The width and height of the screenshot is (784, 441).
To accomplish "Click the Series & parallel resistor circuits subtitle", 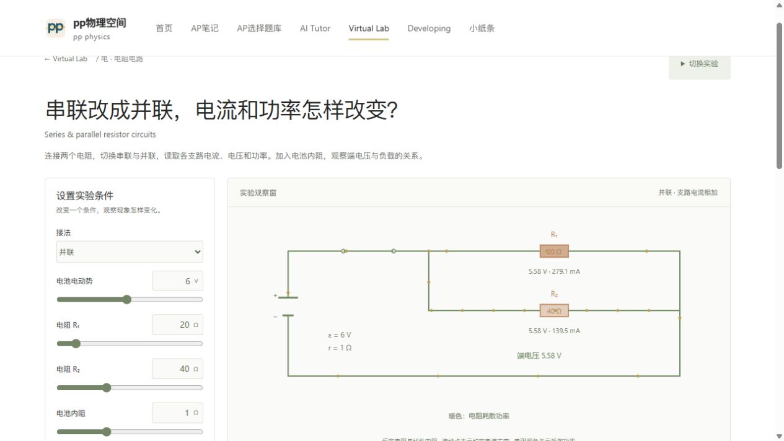I will 100,134.
